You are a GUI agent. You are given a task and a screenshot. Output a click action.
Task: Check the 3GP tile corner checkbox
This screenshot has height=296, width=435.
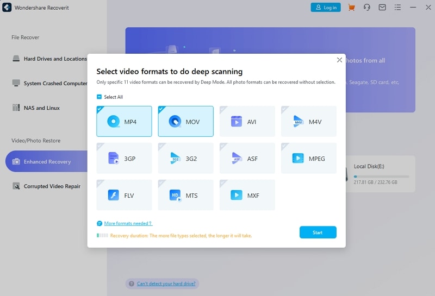100,146
